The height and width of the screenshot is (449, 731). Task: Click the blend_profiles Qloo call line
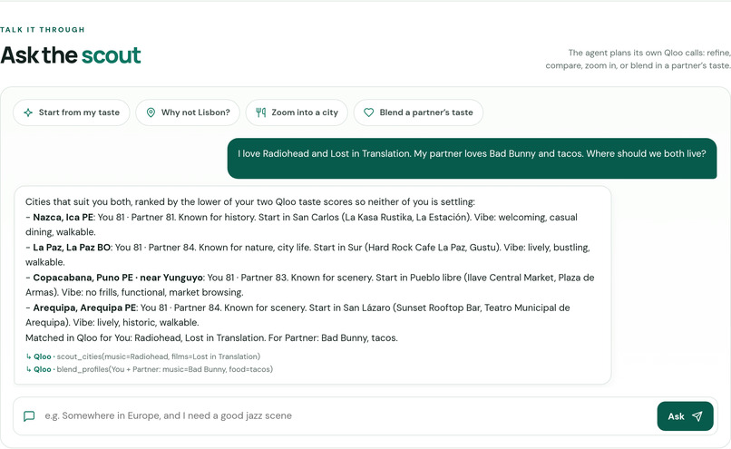(x=149, y=369)
